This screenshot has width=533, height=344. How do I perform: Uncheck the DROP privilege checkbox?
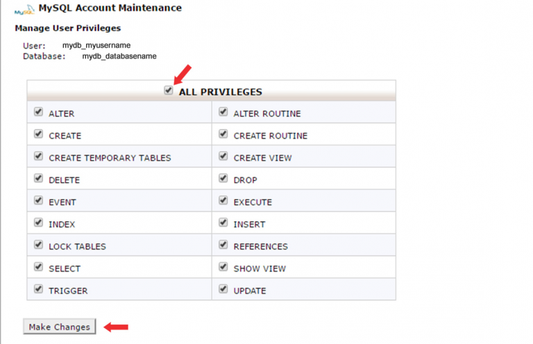pos(223,179)
